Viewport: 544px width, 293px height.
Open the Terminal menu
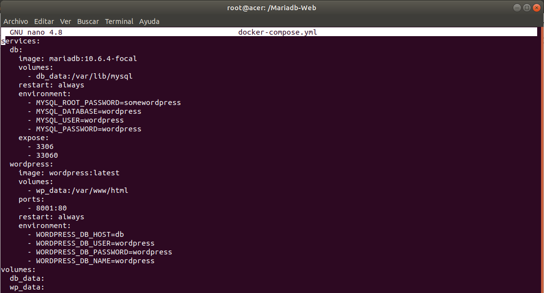point(119,21)
